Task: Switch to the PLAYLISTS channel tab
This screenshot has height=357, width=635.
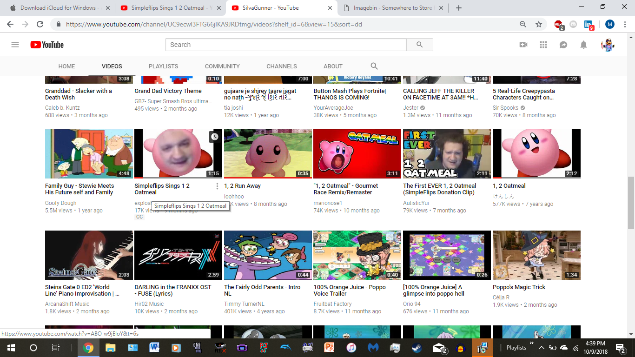Action: (x=163, y=66)
